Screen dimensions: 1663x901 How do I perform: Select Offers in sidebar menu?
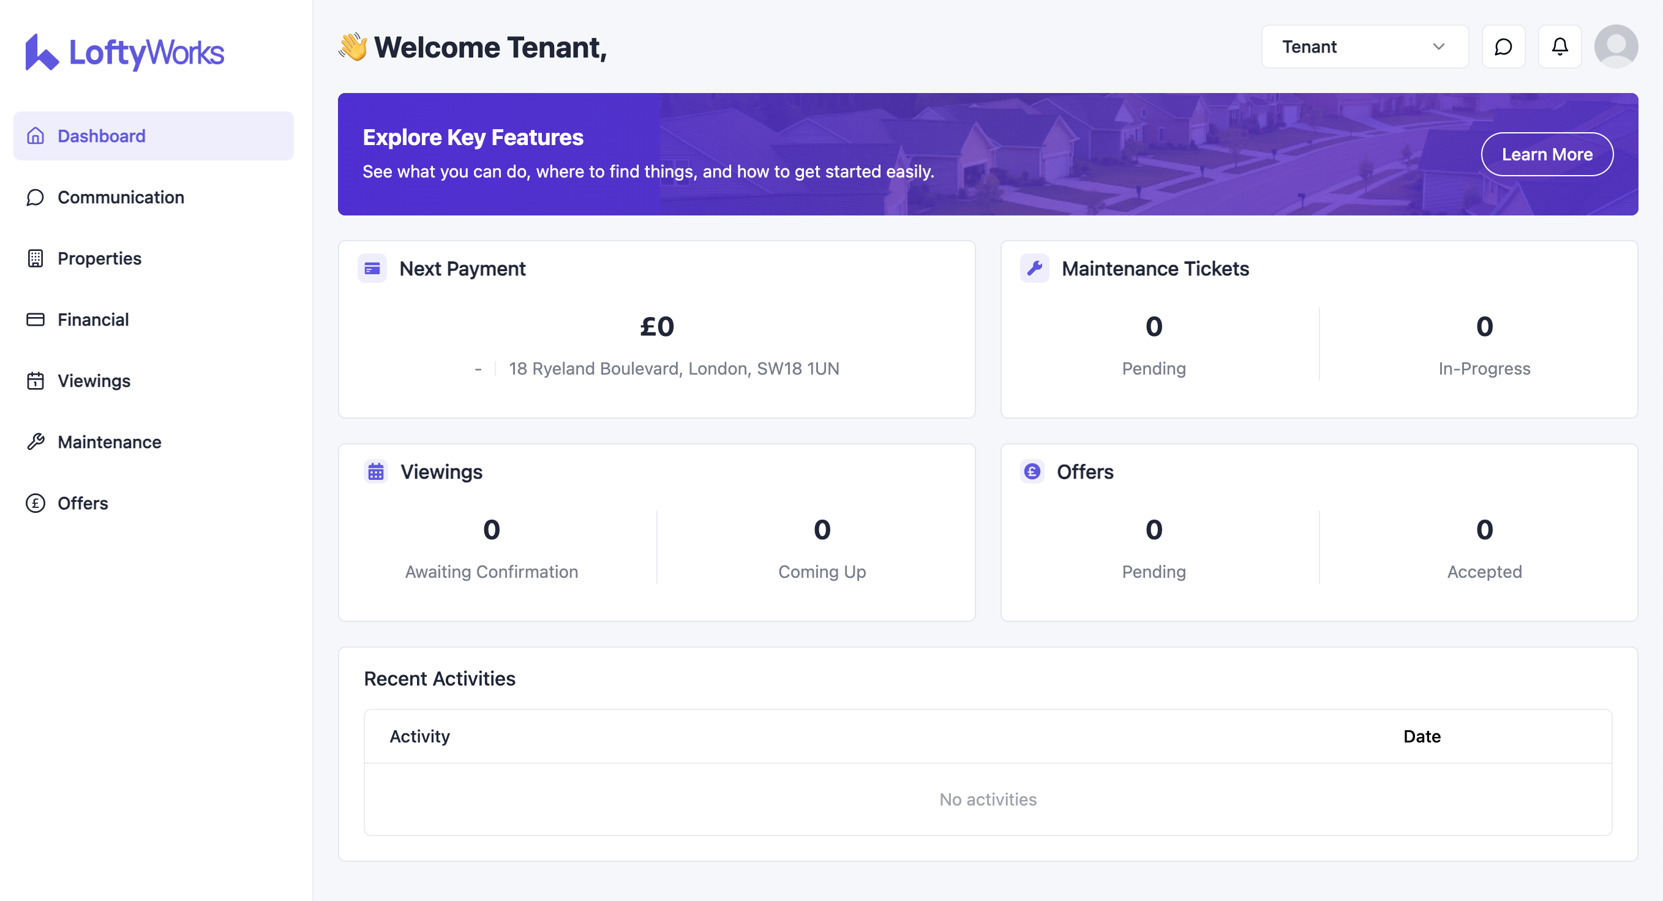[83, 503]
